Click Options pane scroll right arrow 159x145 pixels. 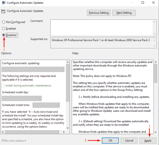(x=64, y=132)
